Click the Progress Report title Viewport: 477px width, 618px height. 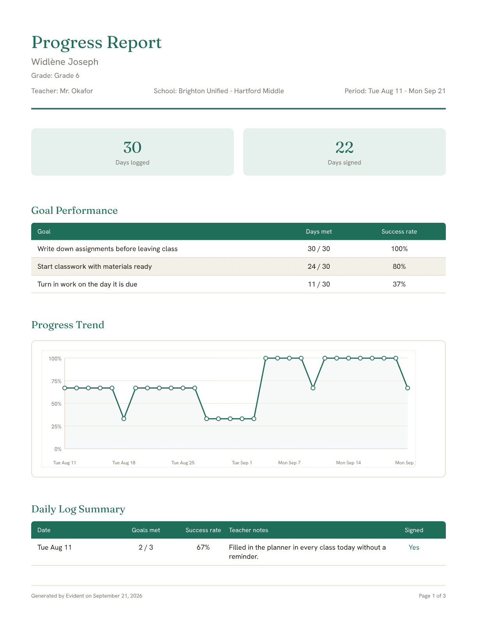(x=96, y=42)
